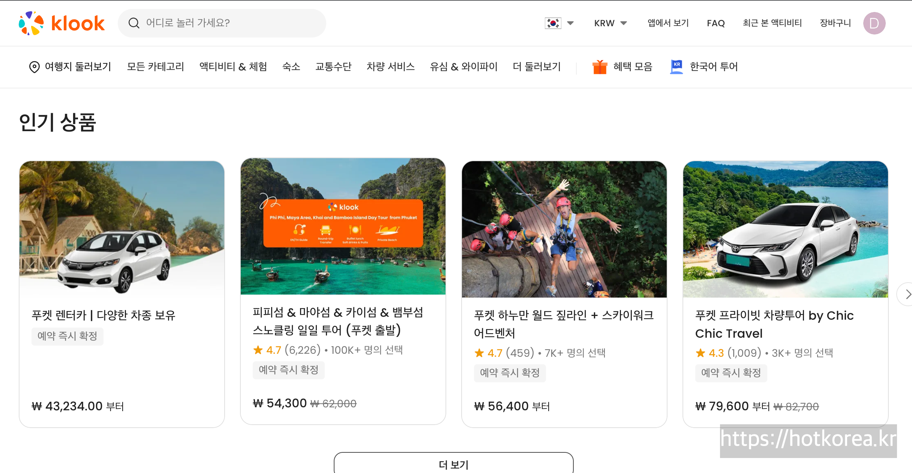Open 모든 카테고리 menu
The image size is (912, 473).
click(155, 67)
